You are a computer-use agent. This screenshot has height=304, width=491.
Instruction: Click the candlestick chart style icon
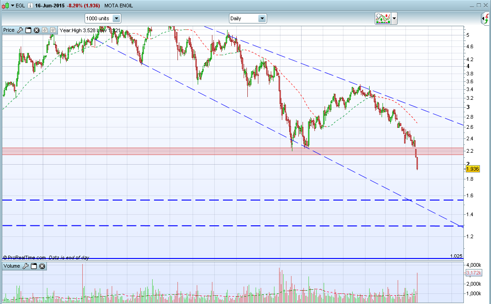pyautogui.click(x=6, y=6)
